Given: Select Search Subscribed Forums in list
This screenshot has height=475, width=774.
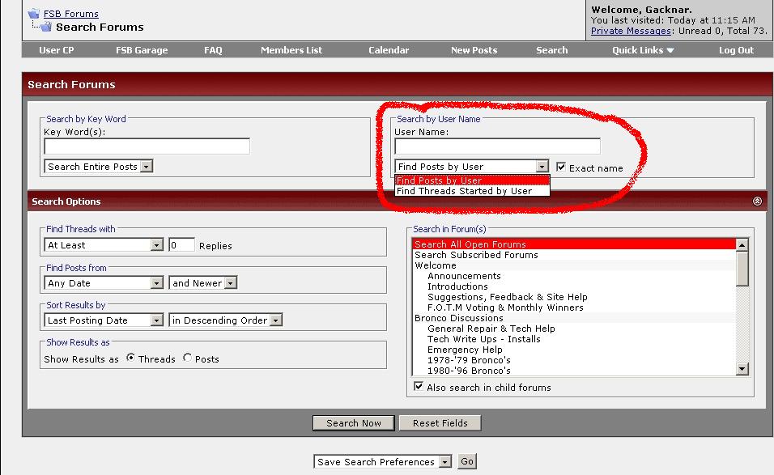Looking at the screenshot, I should click(x=574, y=255).
